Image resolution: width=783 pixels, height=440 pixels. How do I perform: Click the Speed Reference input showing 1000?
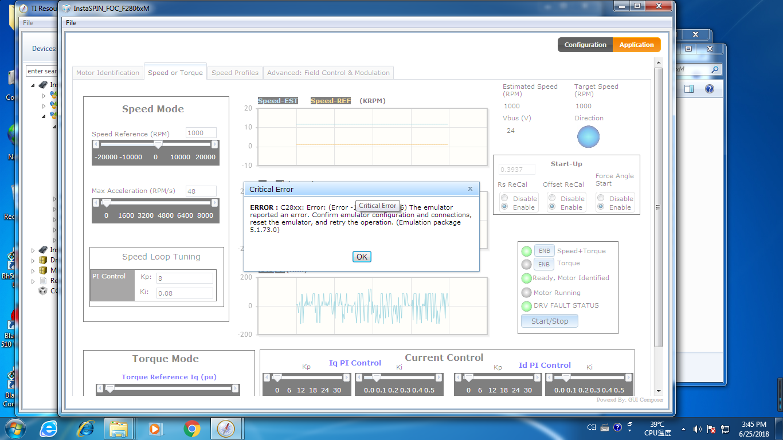coord(201,132)
